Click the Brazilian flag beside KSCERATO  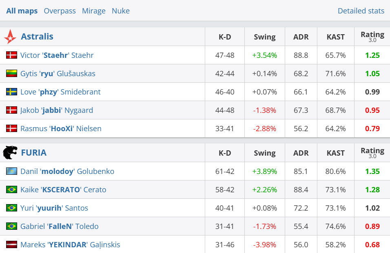[11, 189]
